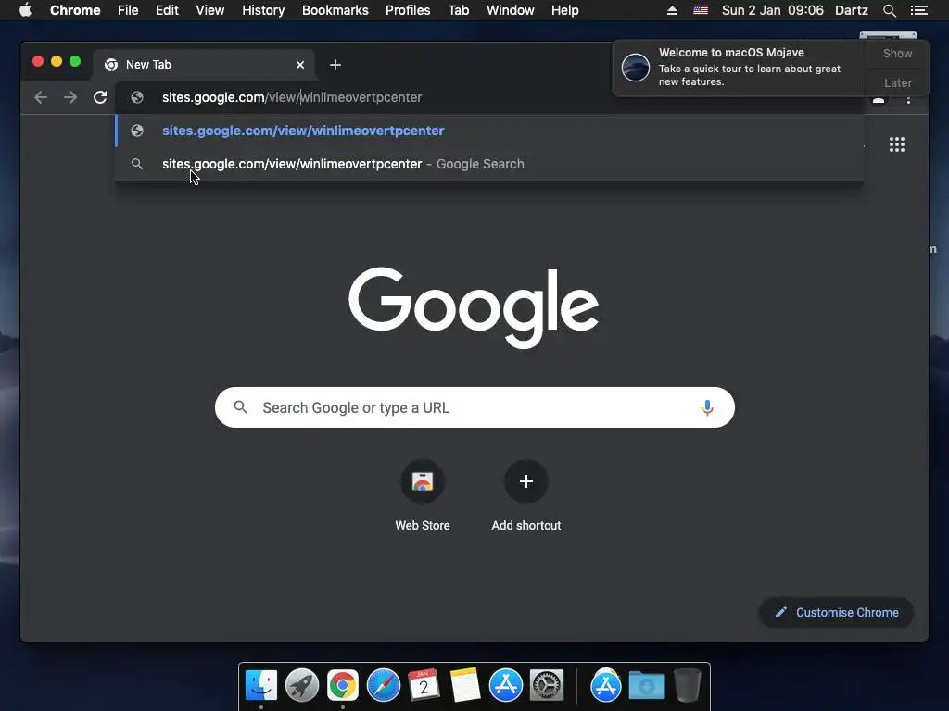Click the browser forward arrow
Screen dimensions: 949x711
click(70, 97)
